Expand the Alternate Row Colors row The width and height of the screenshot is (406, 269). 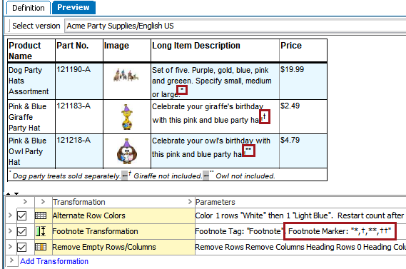pyautogui.click(x=10, y=215)
